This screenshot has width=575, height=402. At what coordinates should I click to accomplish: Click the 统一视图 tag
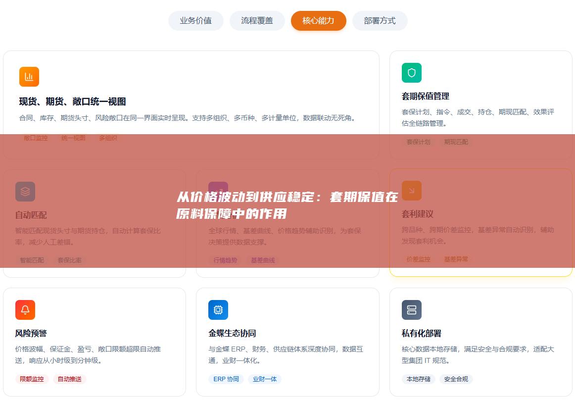73,138
